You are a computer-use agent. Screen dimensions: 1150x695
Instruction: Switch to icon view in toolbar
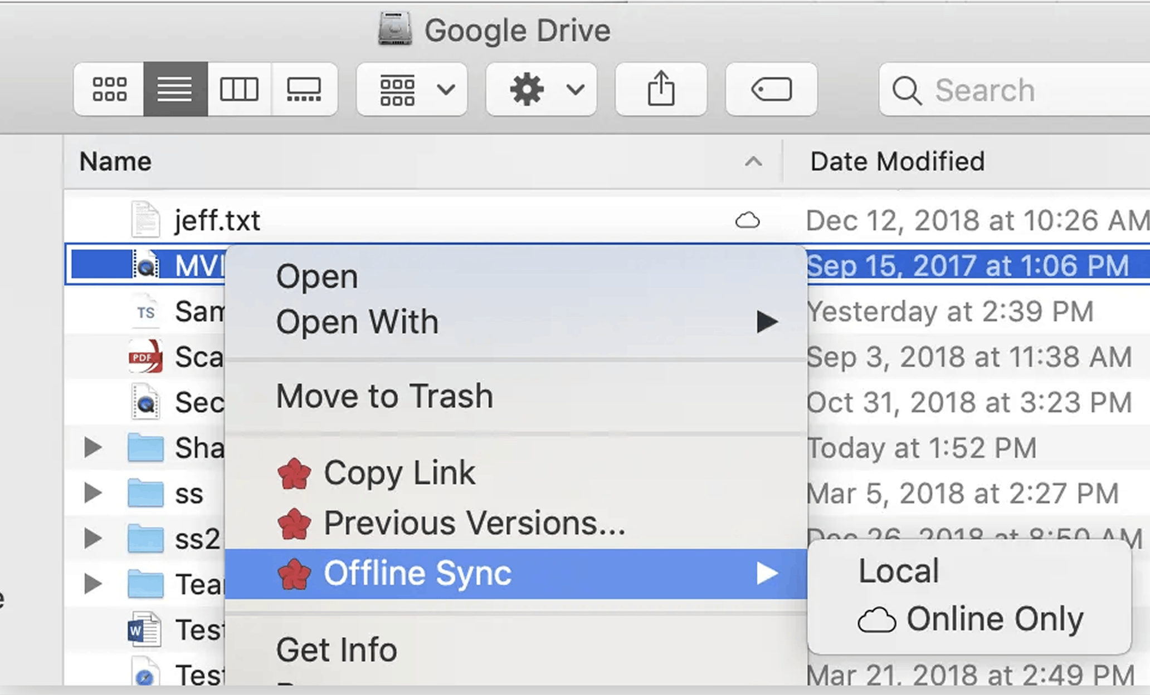tap(109, 89)
